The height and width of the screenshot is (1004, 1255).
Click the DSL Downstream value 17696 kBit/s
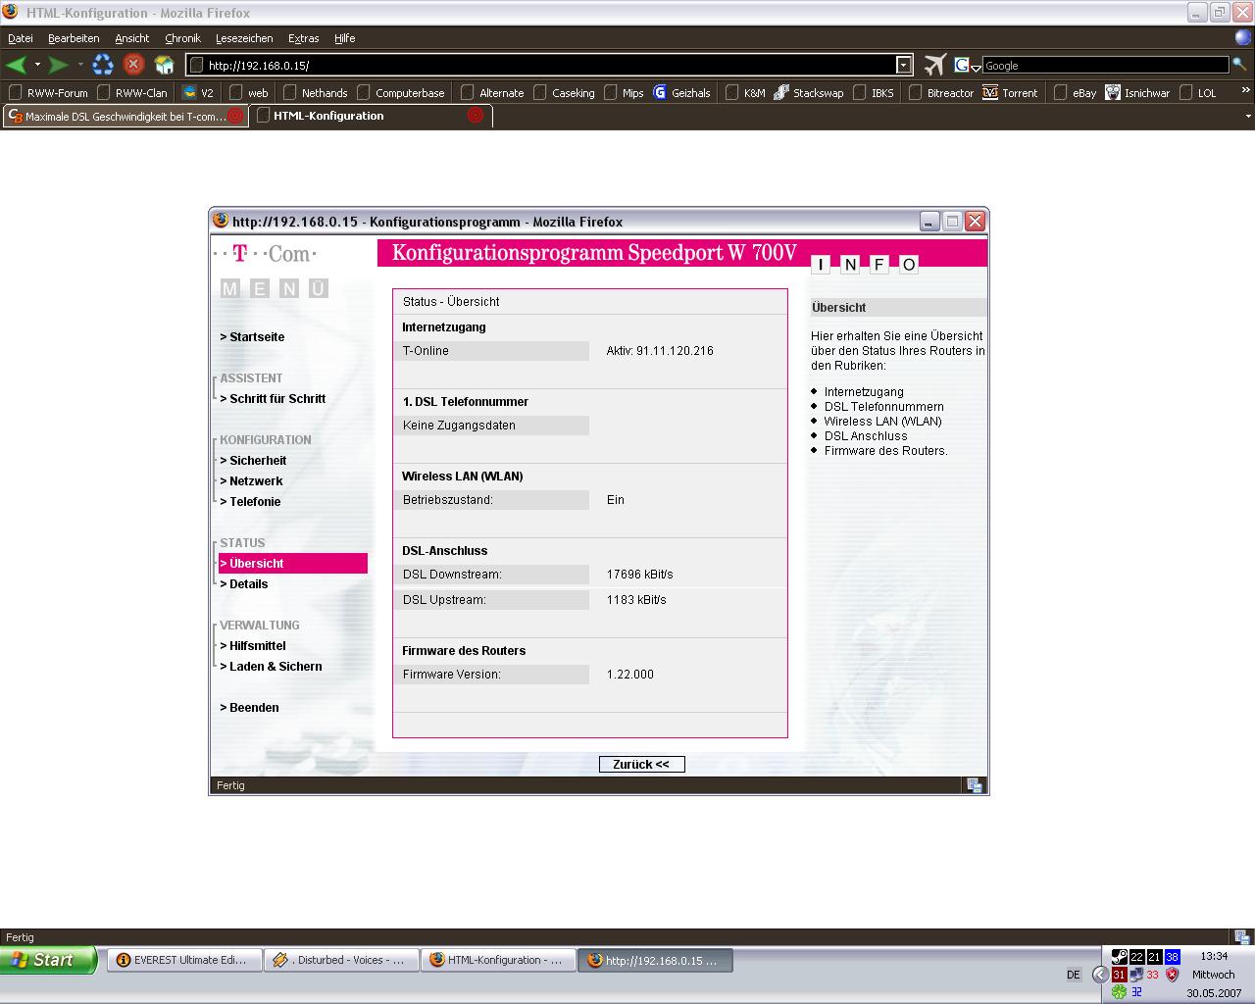click(x=640, y=575)
